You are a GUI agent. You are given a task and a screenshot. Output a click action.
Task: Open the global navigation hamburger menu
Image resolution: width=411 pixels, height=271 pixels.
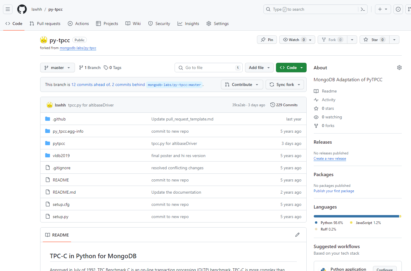tap(8, 9)
